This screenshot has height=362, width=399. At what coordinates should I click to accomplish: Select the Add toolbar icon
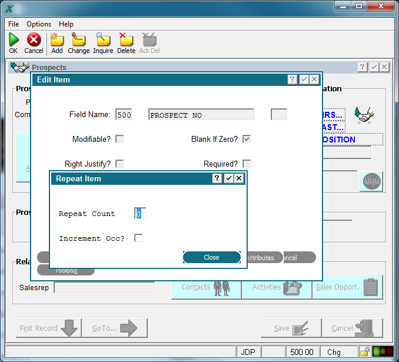(x=57, y=39)
